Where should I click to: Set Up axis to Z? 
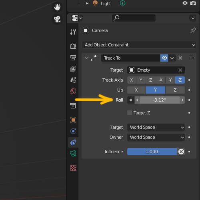pyautogui.click(x=175, y=90)
